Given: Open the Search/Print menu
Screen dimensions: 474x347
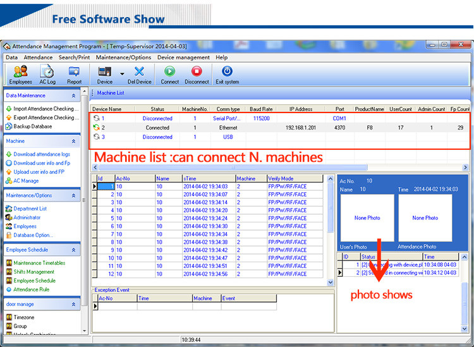Looking at the screenshot, I should [x=75, y=58].
